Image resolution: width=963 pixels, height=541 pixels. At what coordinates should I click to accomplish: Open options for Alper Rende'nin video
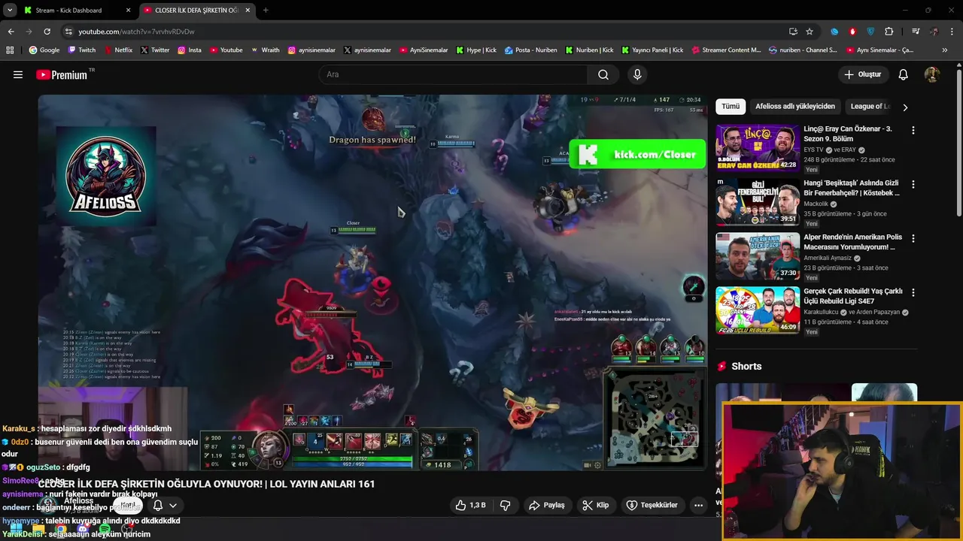pos(913,238)
